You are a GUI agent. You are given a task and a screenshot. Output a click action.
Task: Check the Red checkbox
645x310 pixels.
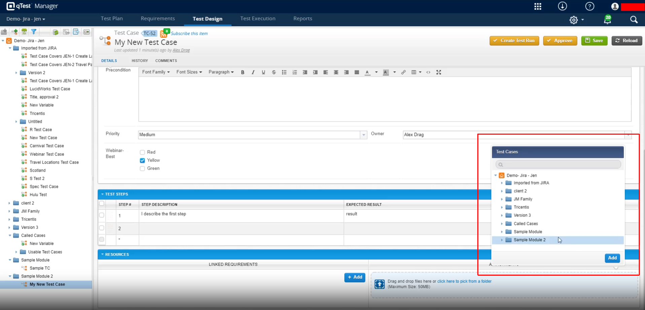coord(142,152)
